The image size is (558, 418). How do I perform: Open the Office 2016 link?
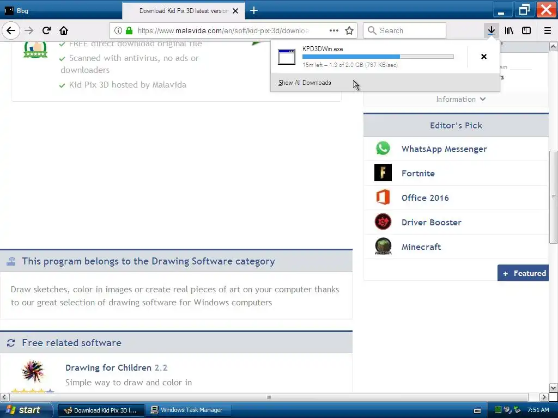[425, 198]
